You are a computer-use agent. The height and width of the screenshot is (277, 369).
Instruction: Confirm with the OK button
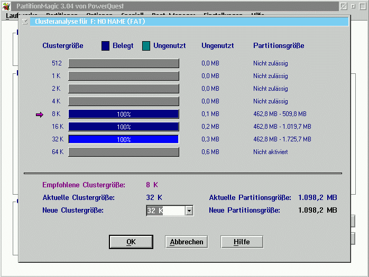point(131,242)
